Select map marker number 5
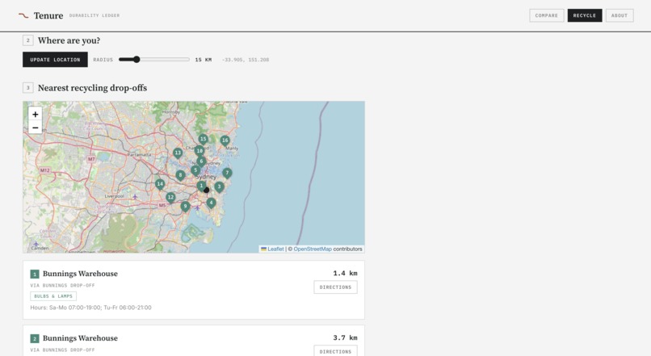The image size is (651, 356). click(195, 170)
